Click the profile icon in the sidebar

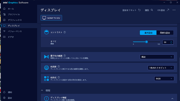[x=4, y=14]
